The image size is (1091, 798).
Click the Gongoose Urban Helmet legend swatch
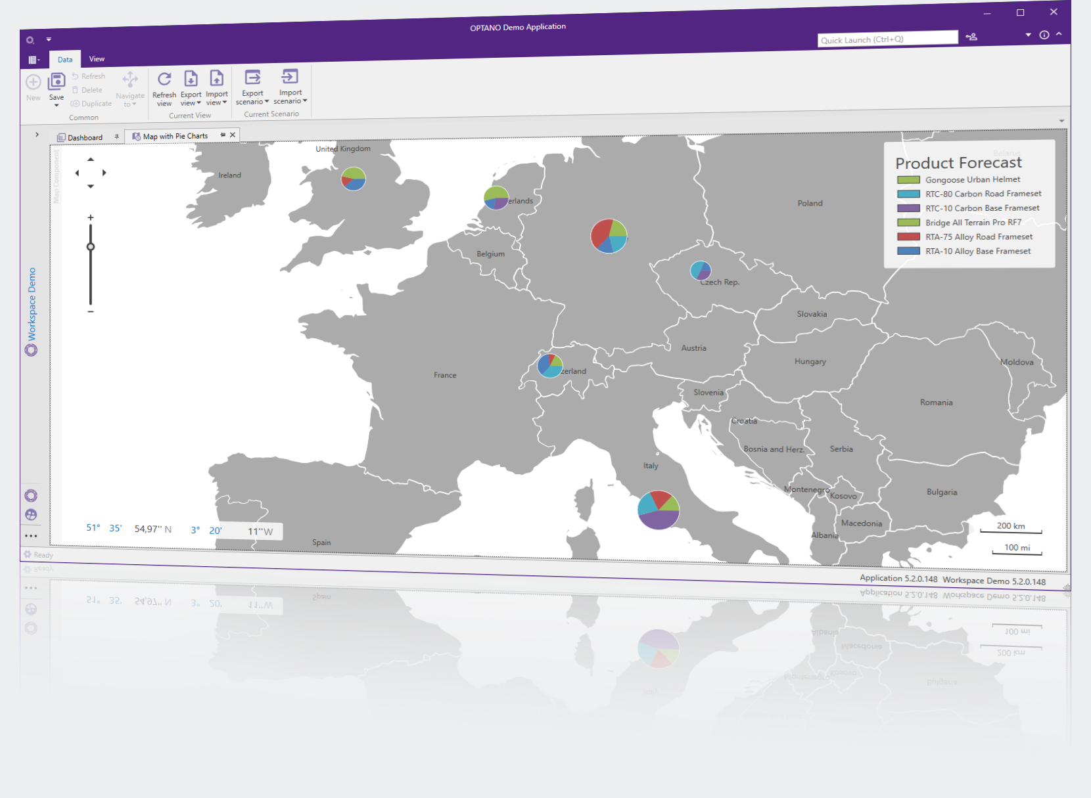(x=908, y=180)
